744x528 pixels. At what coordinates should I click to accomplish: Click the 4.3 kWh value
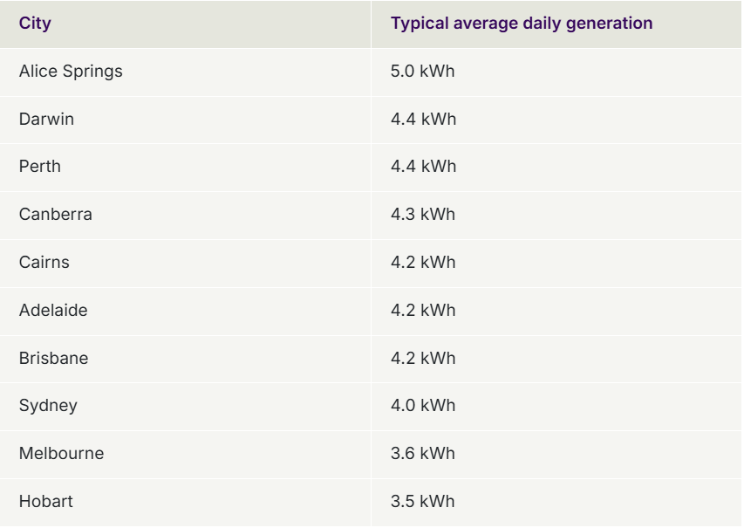(x=422, y=215)
